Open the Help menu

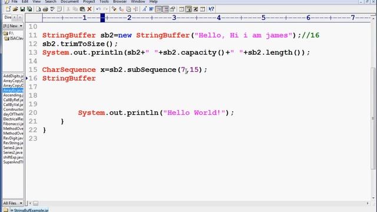click(x=153, y=2)
